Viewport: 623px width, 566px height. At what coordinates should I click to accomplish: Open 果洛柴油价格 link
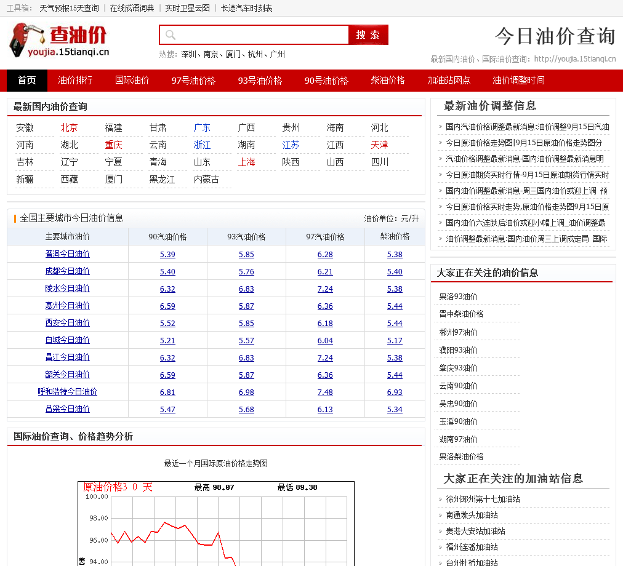tap(461, 456)
